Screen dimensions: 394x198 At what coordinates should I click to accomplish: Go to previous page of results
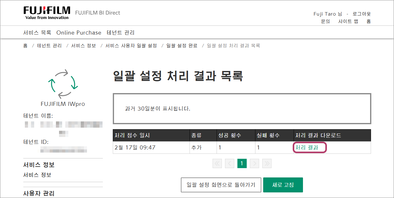coord(230,163)
